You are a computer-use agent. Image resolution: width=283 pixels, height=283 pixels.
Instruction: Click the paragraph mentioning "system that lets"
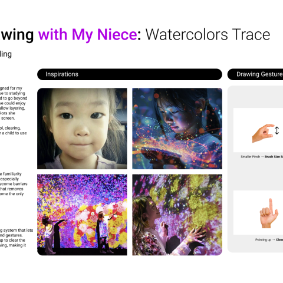tap(17, 238)
